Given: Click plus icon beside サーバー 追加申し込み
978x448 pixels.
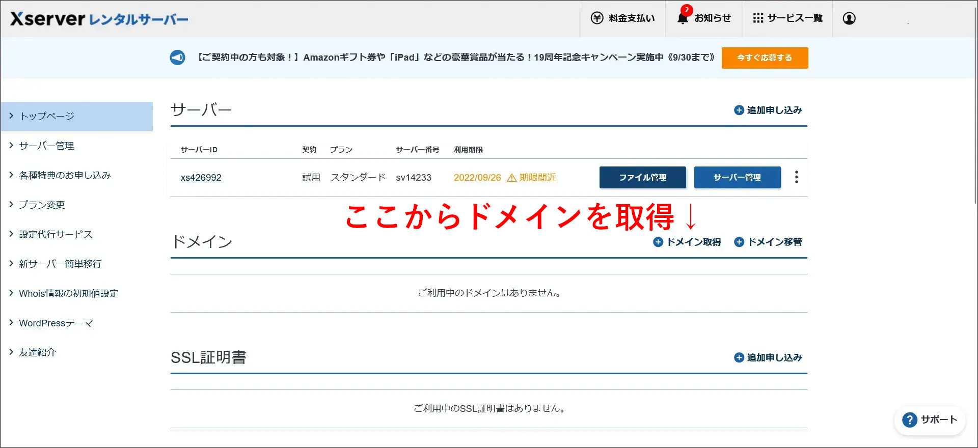Looking at the screenshot, I should click(x=739, y=110).
